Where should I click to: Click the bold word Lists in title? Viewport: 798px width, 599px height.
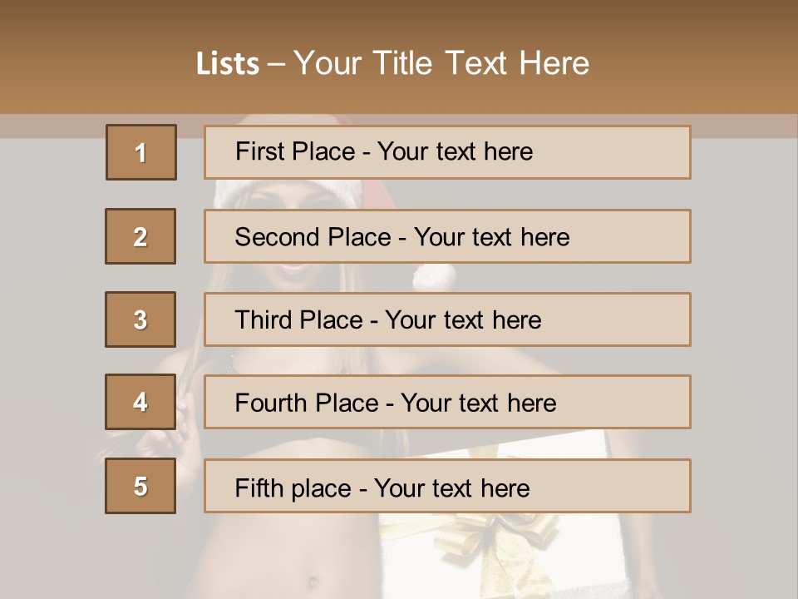(228, 63)
